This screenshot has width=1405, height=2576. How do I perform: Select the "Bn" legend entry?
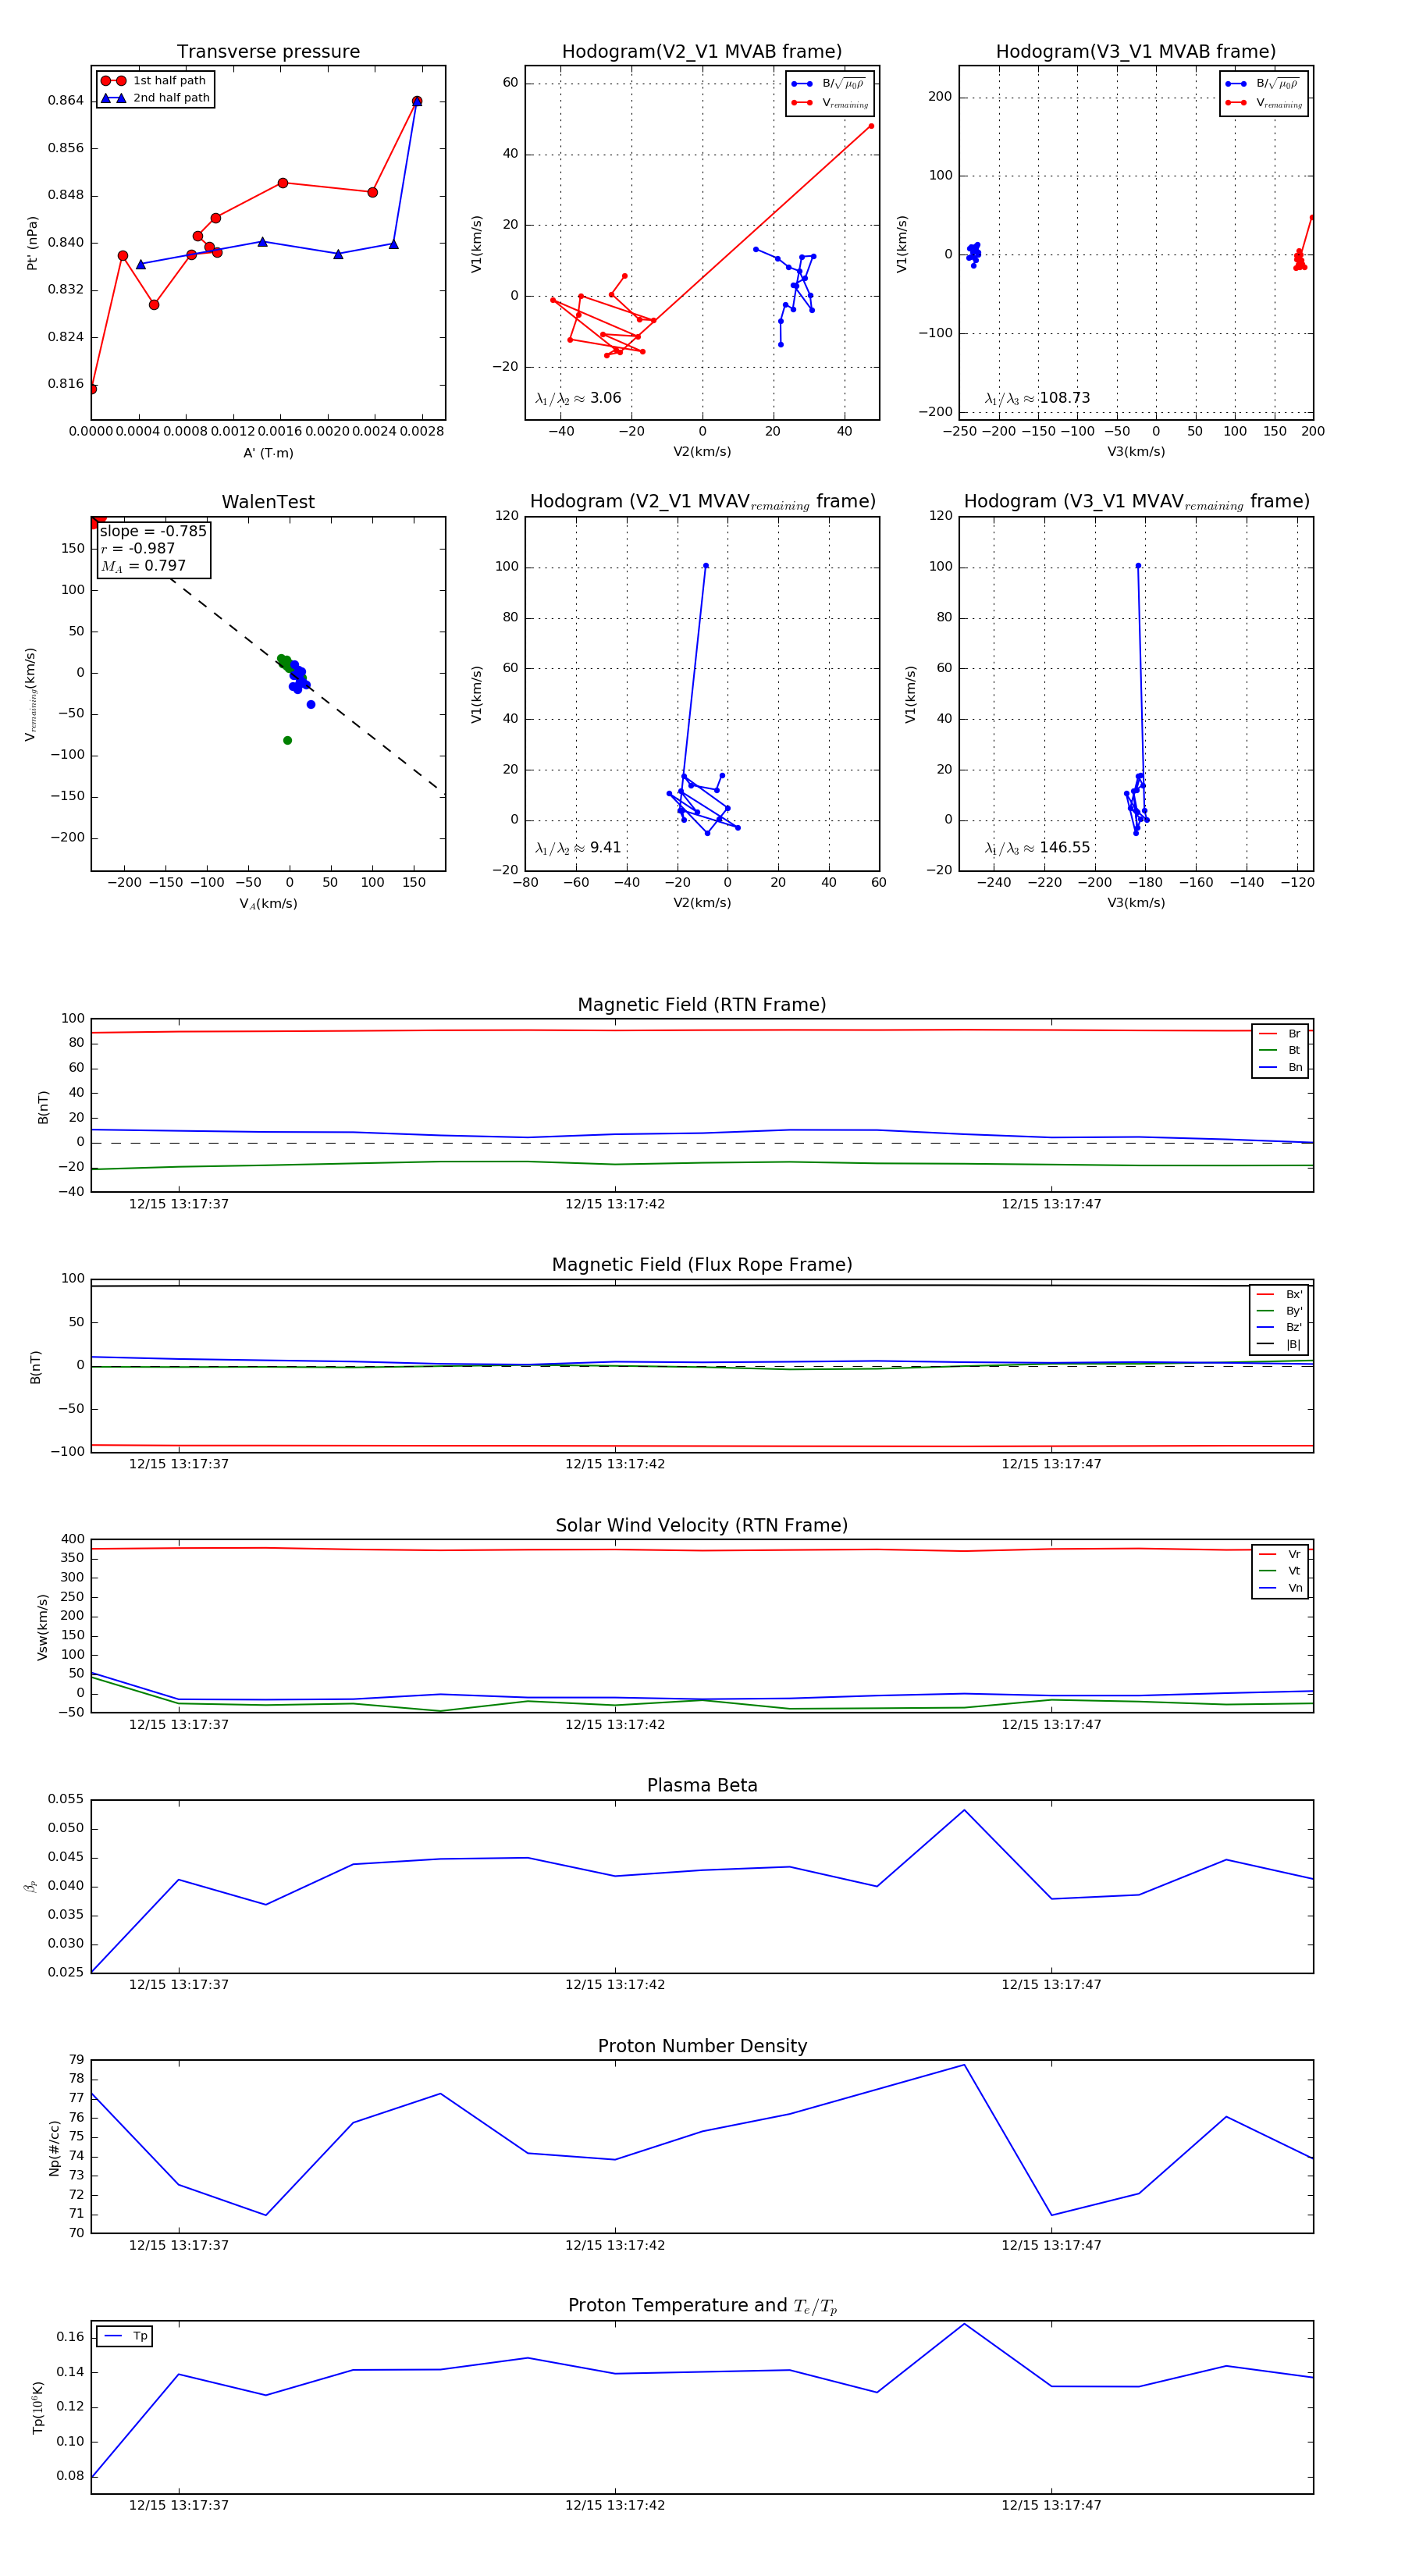click(x=1280, y=1067)
